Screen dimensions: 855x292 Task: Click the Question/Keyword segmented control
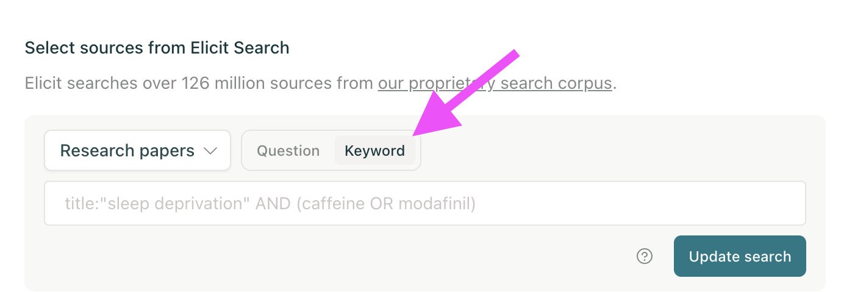click(331, 151)
